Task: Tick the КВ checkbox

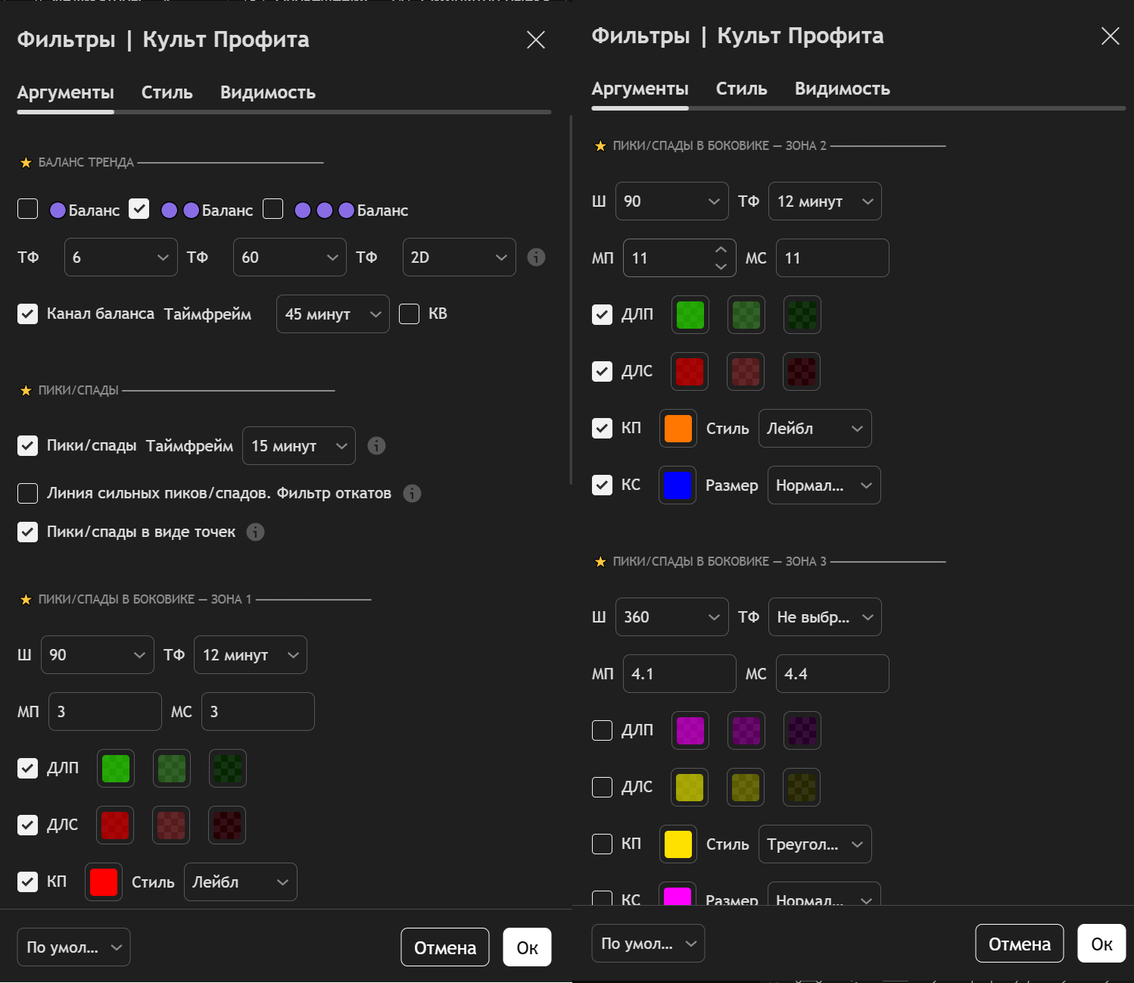Action: click(x=409, y=314)
